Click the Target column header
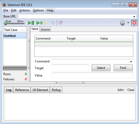Screen dimensions: 139x124 [82, 38]
